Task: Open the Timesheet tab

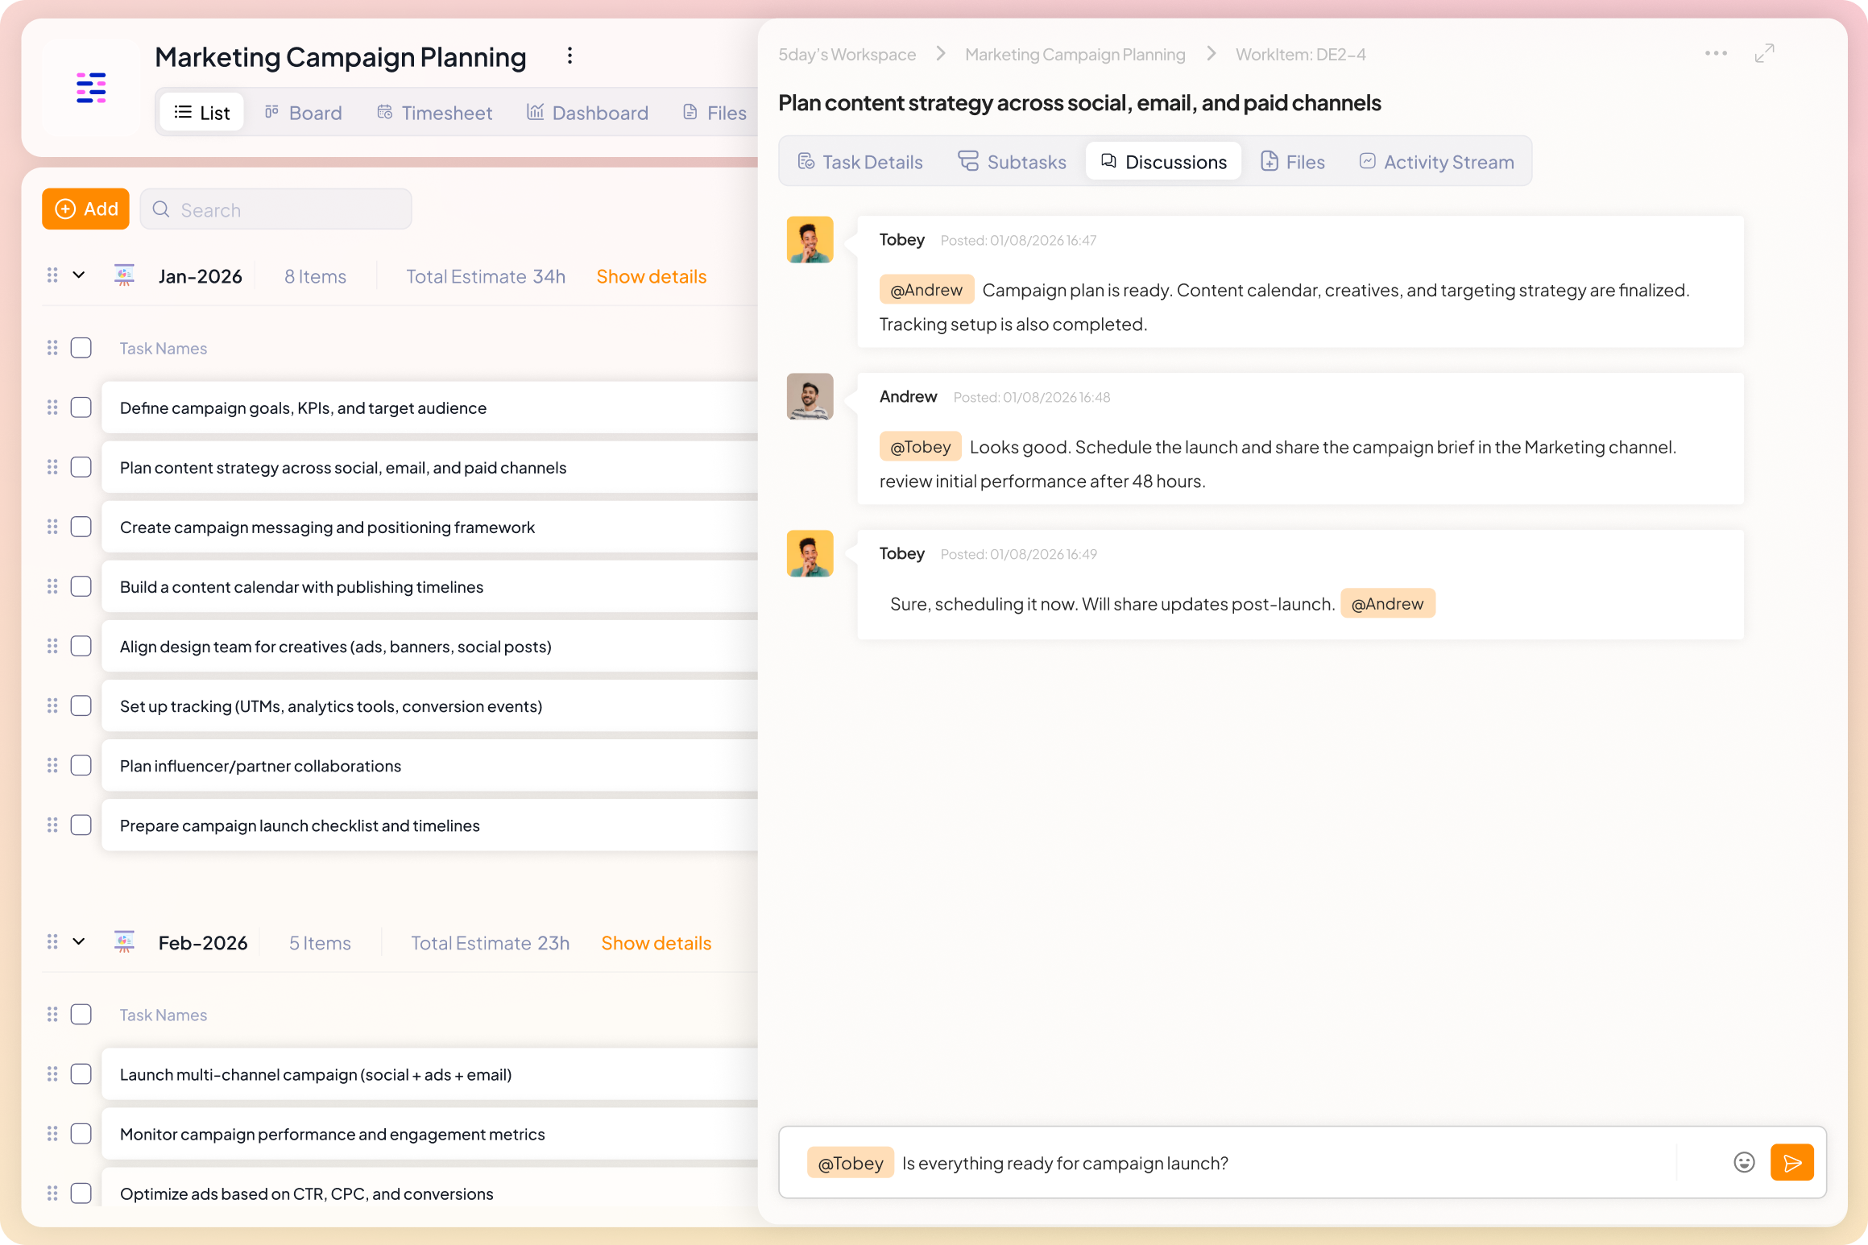Action: [434, 112]
